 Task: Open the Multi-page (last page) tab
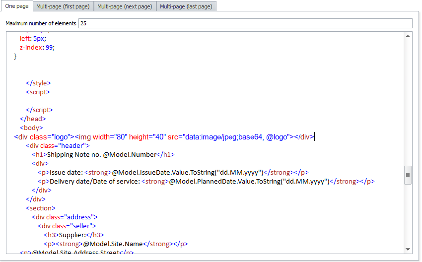point(186,6)
